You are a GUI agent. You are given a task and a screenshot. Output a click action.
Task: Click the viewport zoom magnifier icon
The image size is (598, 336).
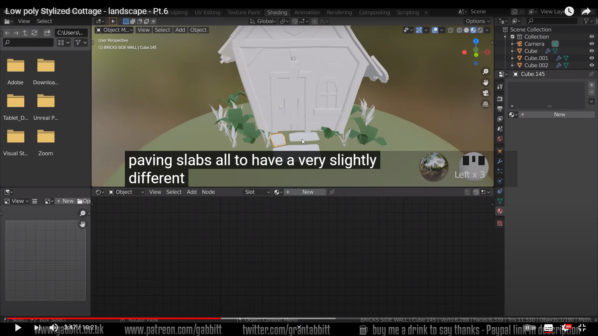click(x=486, y=72)
